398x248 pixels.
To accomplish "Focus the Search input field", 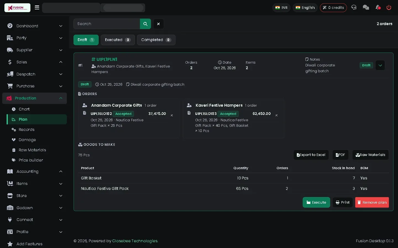I will 107,24.
